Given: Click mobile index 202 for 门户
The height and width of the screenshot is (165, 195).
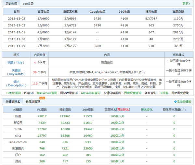Looking at the screenshot, I should (x=65, y=155).
